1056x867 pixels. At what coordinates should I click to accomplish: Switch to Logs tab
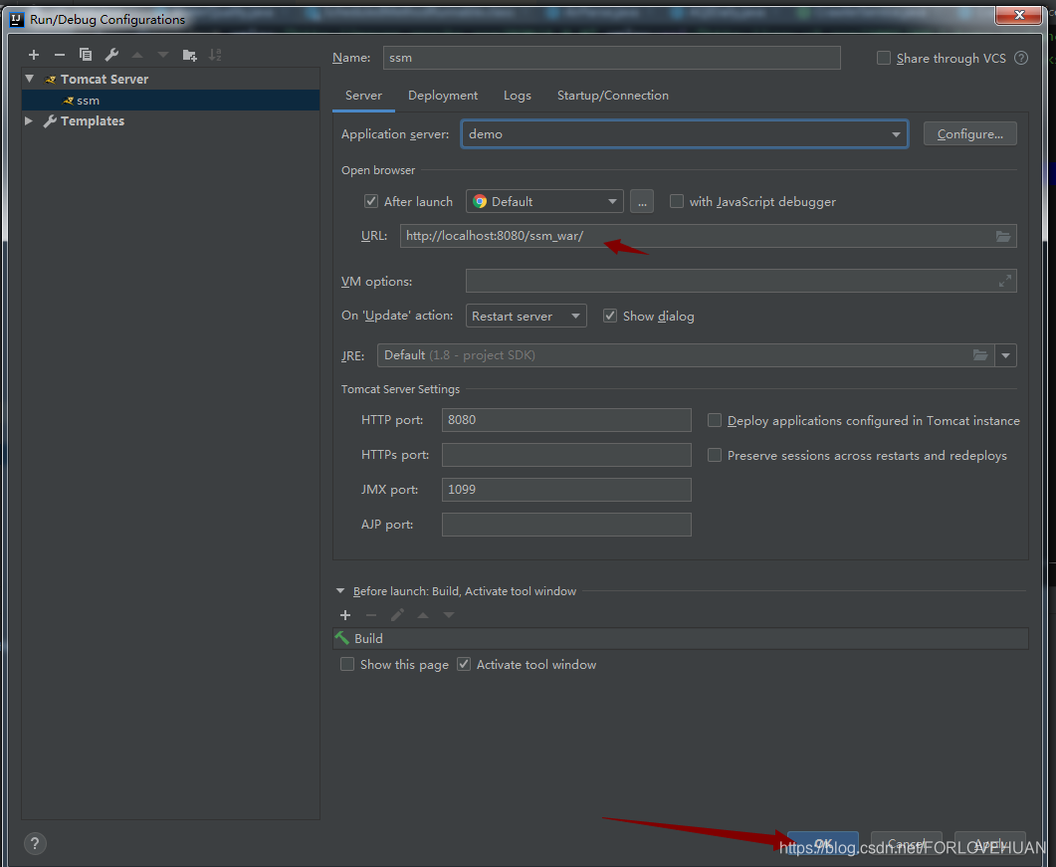click(x=518, y=96)
